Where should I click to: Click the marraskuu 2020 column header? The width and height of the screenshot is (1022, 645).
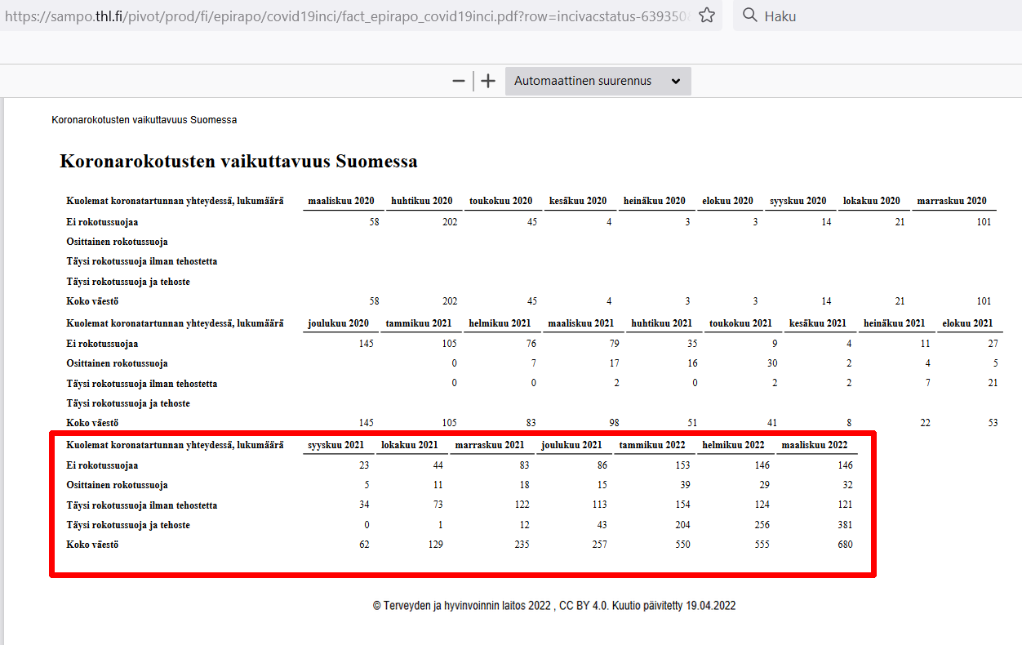pos(951,201)
